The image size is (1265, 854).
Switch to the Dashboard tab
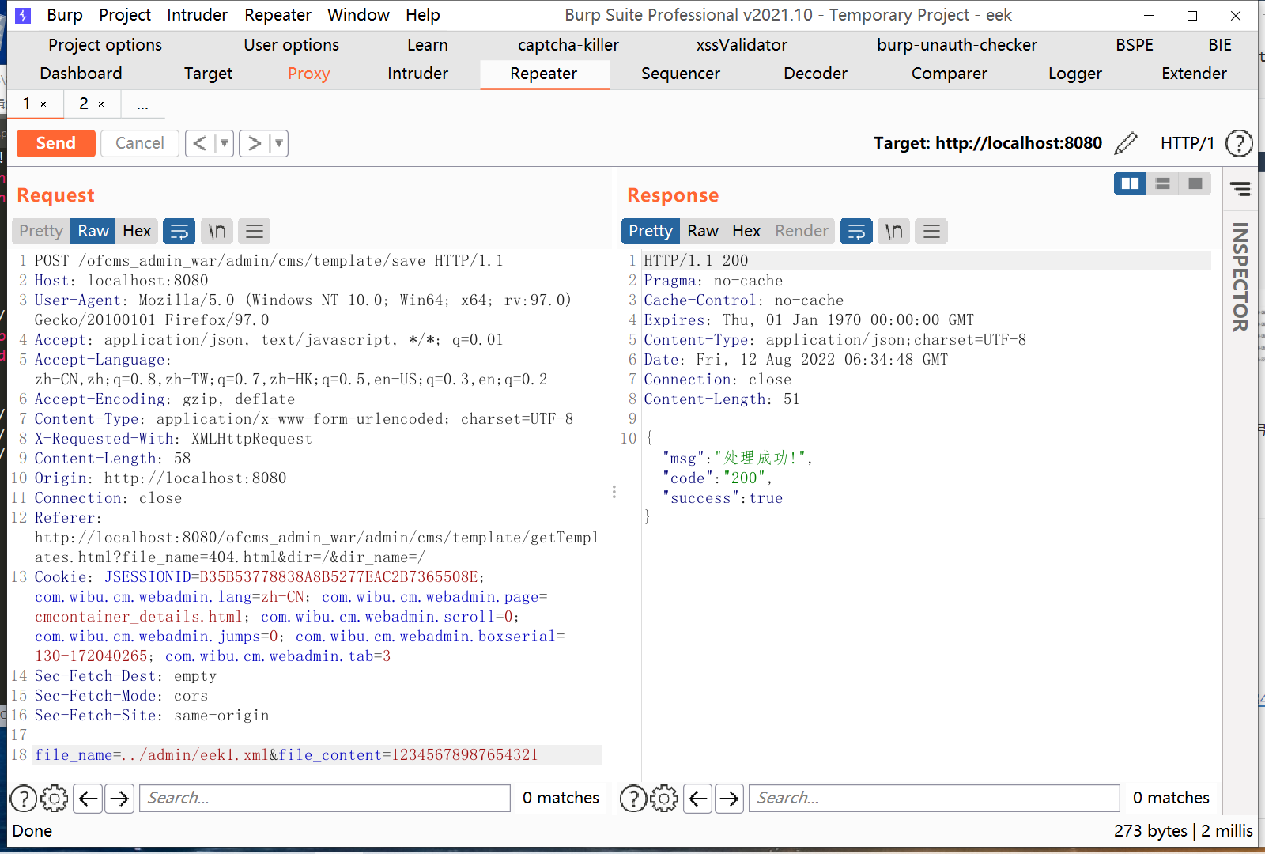81,74
